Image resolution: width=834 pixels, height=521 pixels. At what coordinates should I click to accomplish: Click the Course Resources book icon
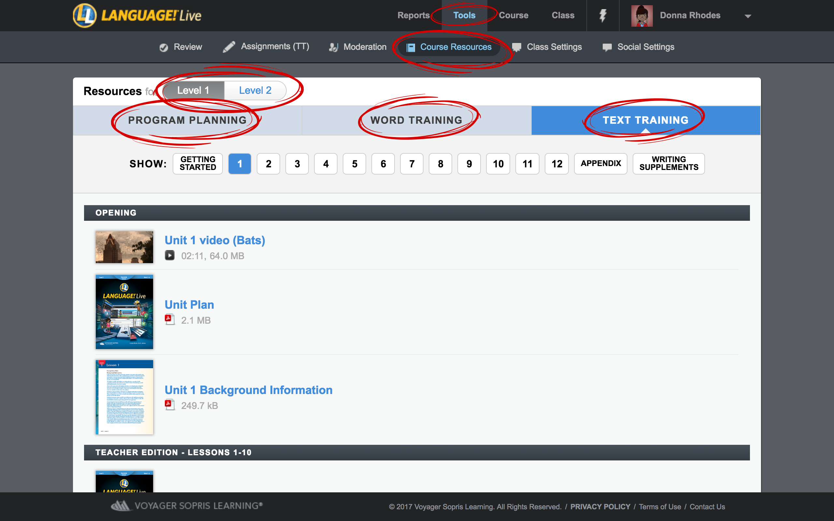coord(410,47)
